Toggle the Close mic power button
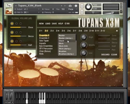Image resolution: width=130 pixels, height=104 pixels. [12, 23]
